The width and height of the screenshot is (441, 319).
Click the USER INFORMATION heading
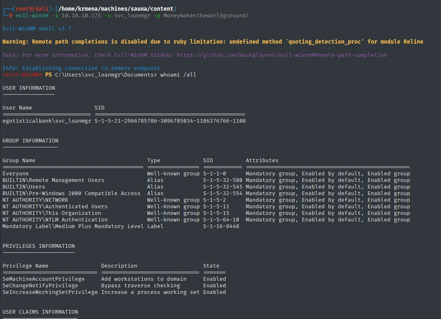click(x=29, y=88)
